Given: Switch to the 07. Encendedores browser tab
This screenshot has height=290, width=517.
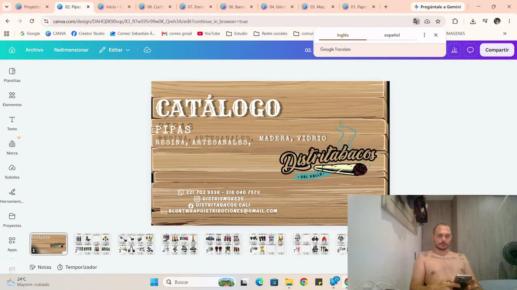Looking at the screenshot, I should tap(196, 7).
